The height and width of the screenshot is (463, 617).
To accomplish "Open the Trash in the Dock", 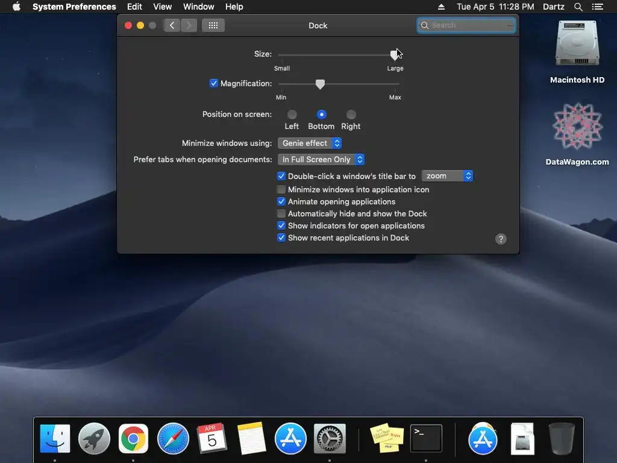I will click(562, 439).
